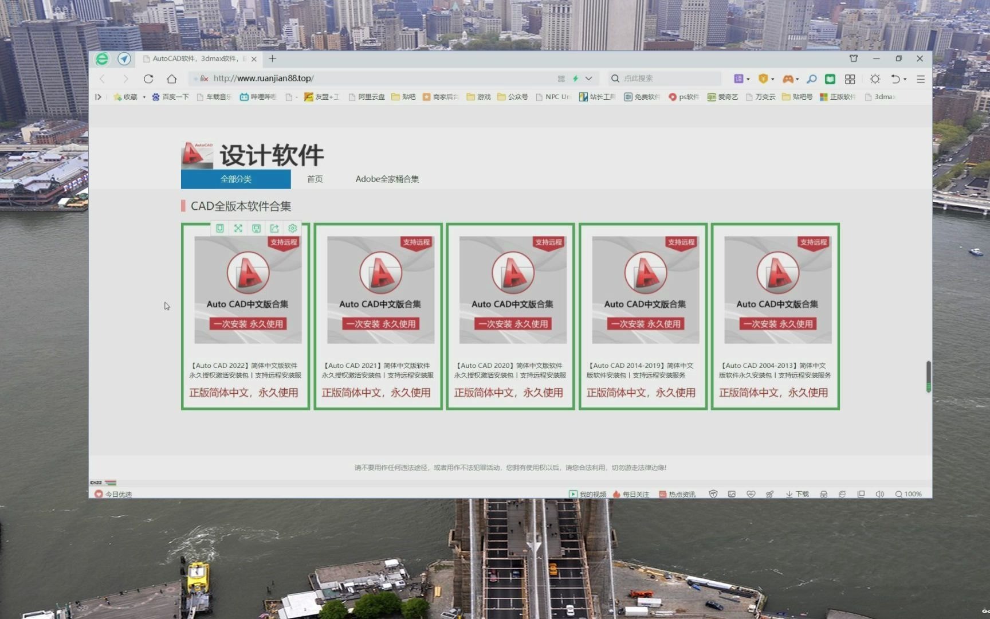Click the 点此搜索 search box

tap(665, 79)
